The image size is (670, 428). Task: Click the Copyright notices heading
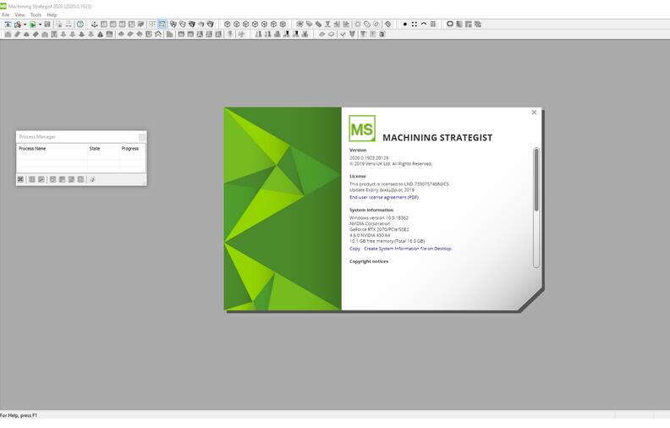tap(369, 261)
